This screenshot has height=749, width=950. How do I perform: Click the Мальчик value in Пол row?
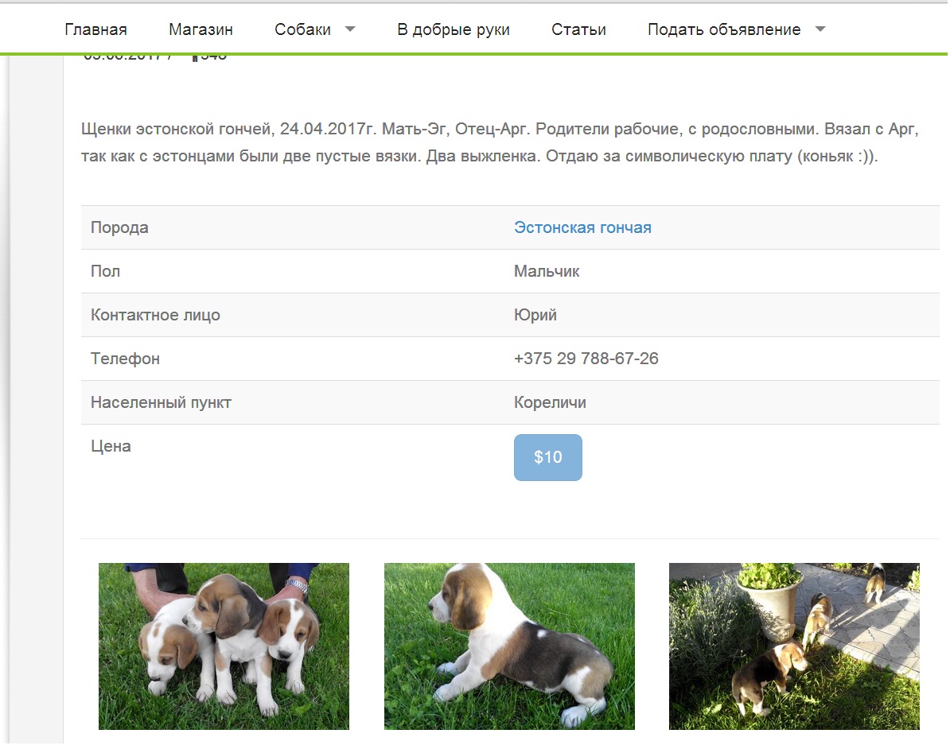pyautogui.click(x=547, y=271)
